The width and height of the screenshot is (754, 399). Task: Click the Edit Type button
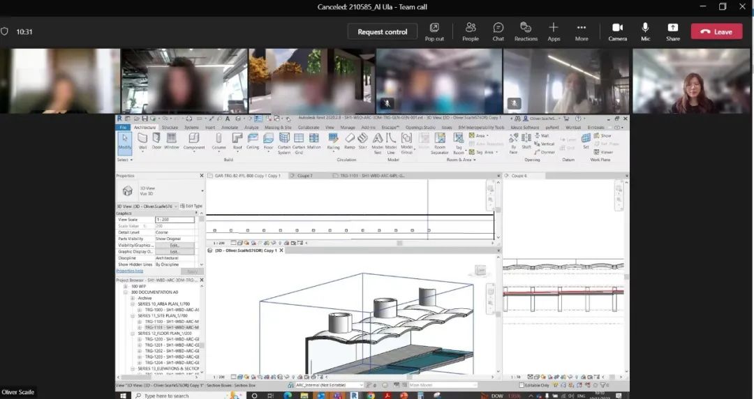[192, 206]
